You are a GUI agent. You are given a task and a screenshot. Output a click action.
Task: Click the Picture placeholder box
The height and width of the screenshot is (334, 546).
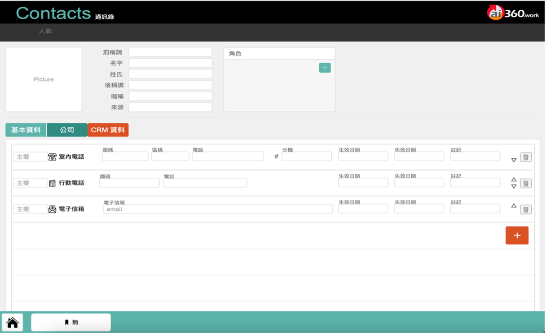[x=44, y=79]
